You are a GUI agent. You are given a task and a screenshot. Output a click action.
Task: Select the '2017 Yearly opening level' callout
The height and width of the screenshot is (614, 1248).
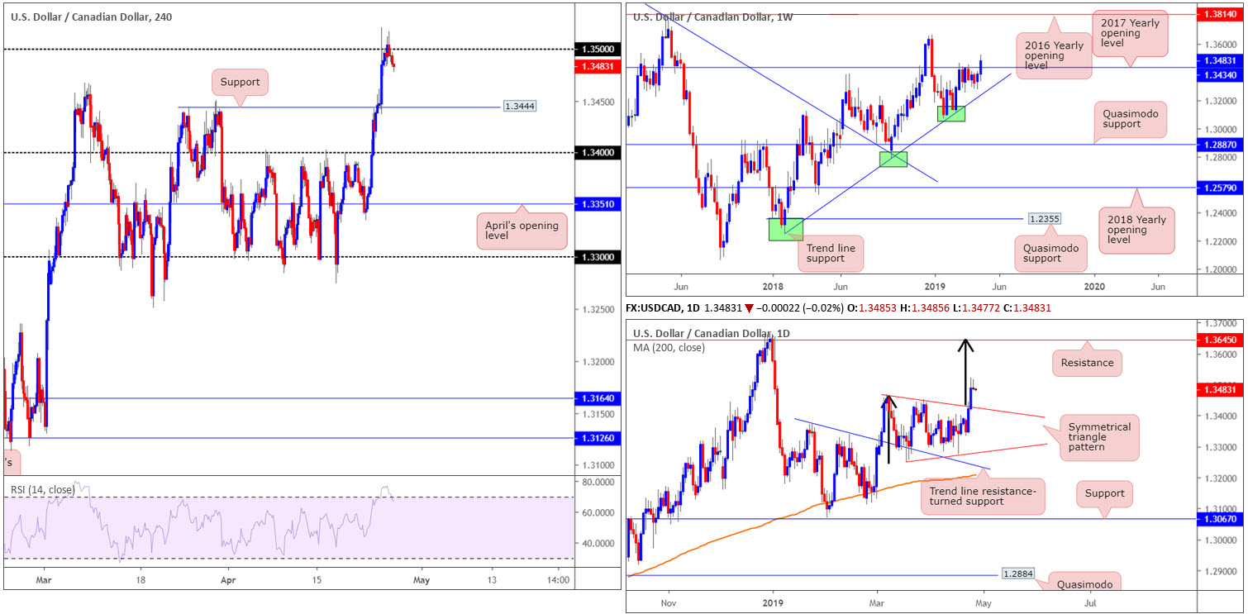pos(1131,34)
